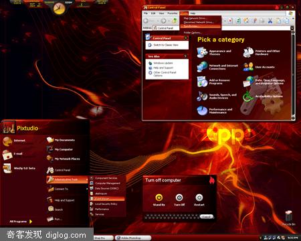Click Other Control Panel Options link

(x=165, y=74)
